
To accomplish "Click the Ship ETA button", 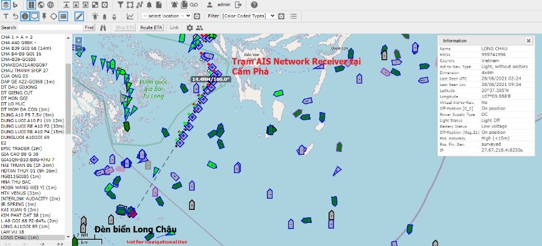I will point(125,27).
